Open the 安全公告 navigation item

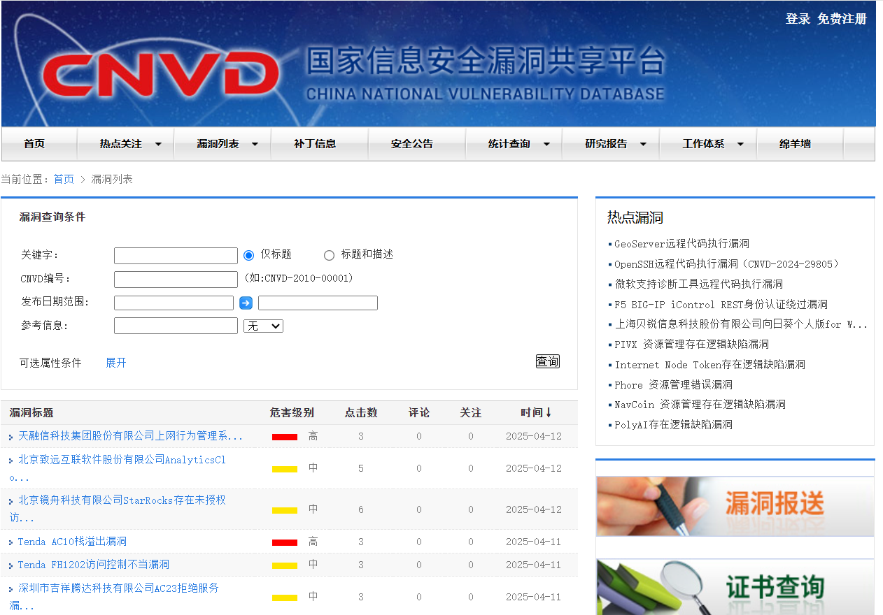(x=412, y=144)
